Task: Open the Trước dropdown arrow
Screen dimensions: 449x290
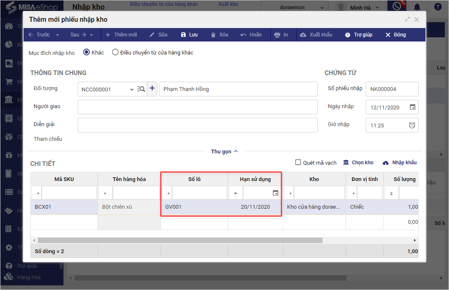Action: pyautogui.click(x=58, y=35)
